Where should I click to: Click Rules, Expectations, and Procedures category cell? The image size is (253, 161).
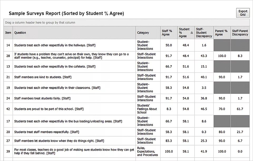[x=148, y=152]
